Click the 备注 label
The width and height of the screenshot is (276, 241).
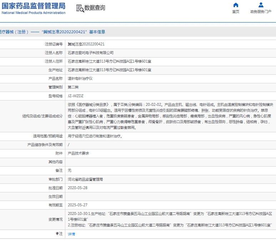[x=59, y=171]
